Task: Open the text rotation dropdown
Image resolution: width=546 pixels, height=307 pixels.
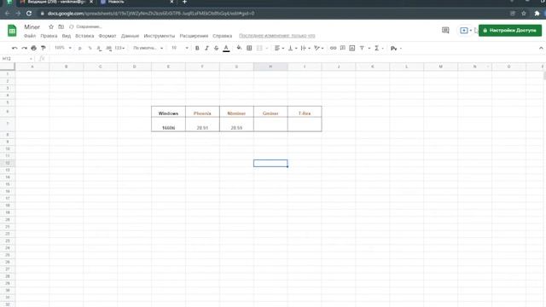Action: (318, 48)
